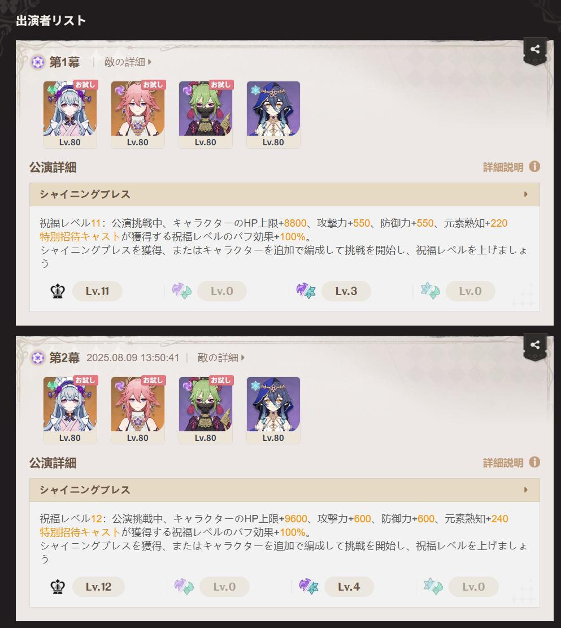This screenshot has height=628, width=561.
Task: Click the share icon on Act 2 card
Action: [534, 345]
